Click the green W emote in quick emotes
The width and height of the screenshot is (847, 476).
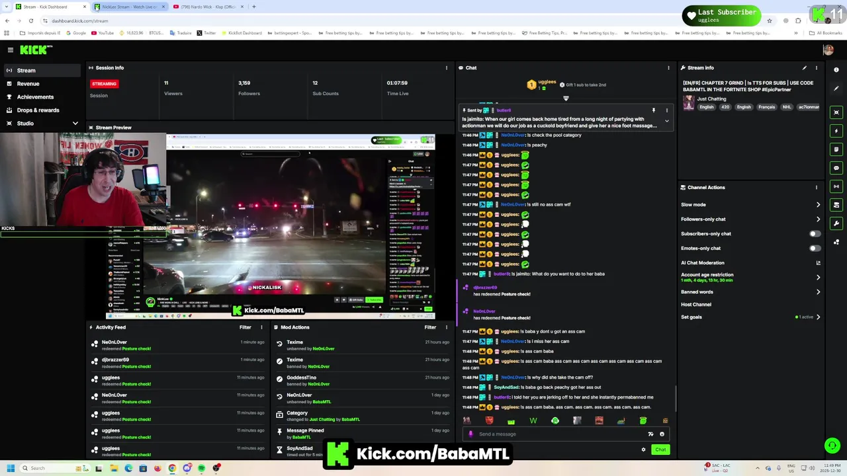tap(533, 420)
